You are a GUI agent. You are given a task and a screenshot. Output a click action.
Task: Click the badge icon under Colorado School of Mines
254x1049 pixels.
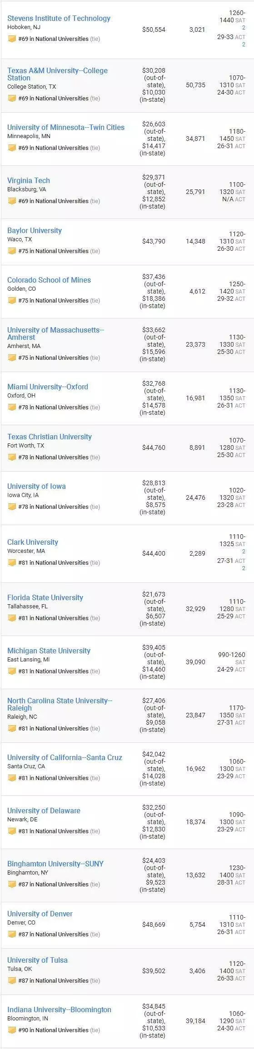[x=12, y=300]
